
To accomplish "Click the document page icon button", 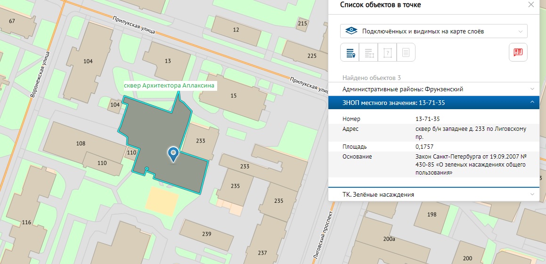I will tap(406, 52).
